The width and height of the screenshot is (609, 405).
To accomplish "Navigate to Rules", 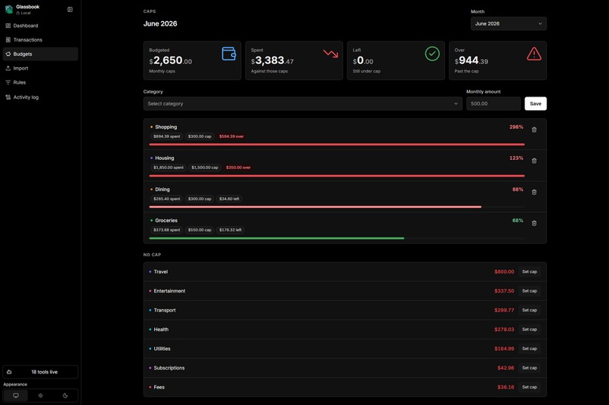I will click(40, 82).
